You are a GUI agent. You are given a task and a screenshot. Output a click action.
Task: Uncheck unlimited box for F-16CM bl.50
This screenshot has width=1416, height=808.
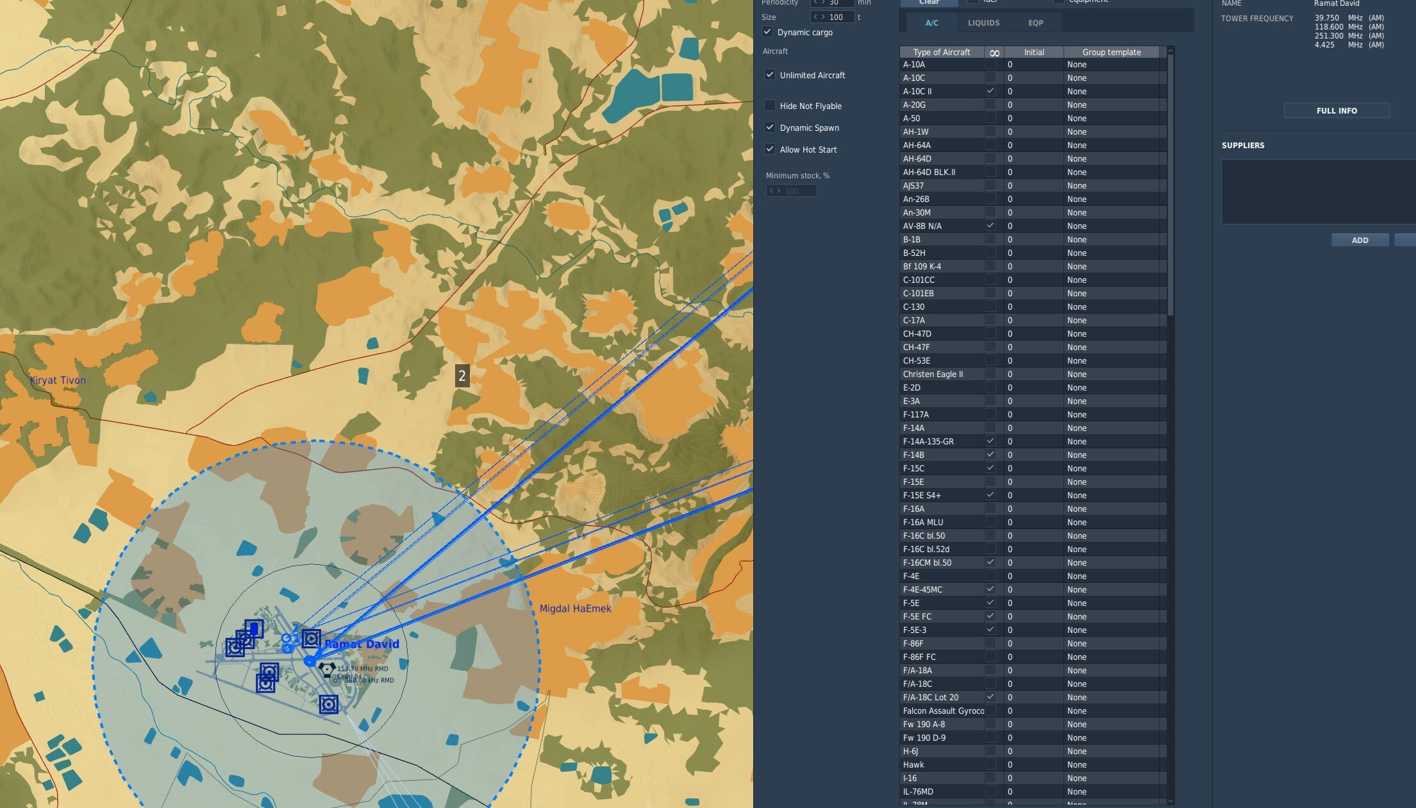point(991,562)
